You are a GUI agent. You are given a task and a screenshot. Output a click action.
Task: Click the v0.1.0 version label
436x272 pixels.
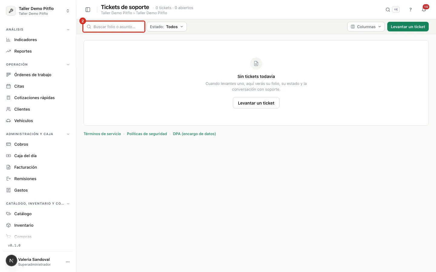point(14,245)
